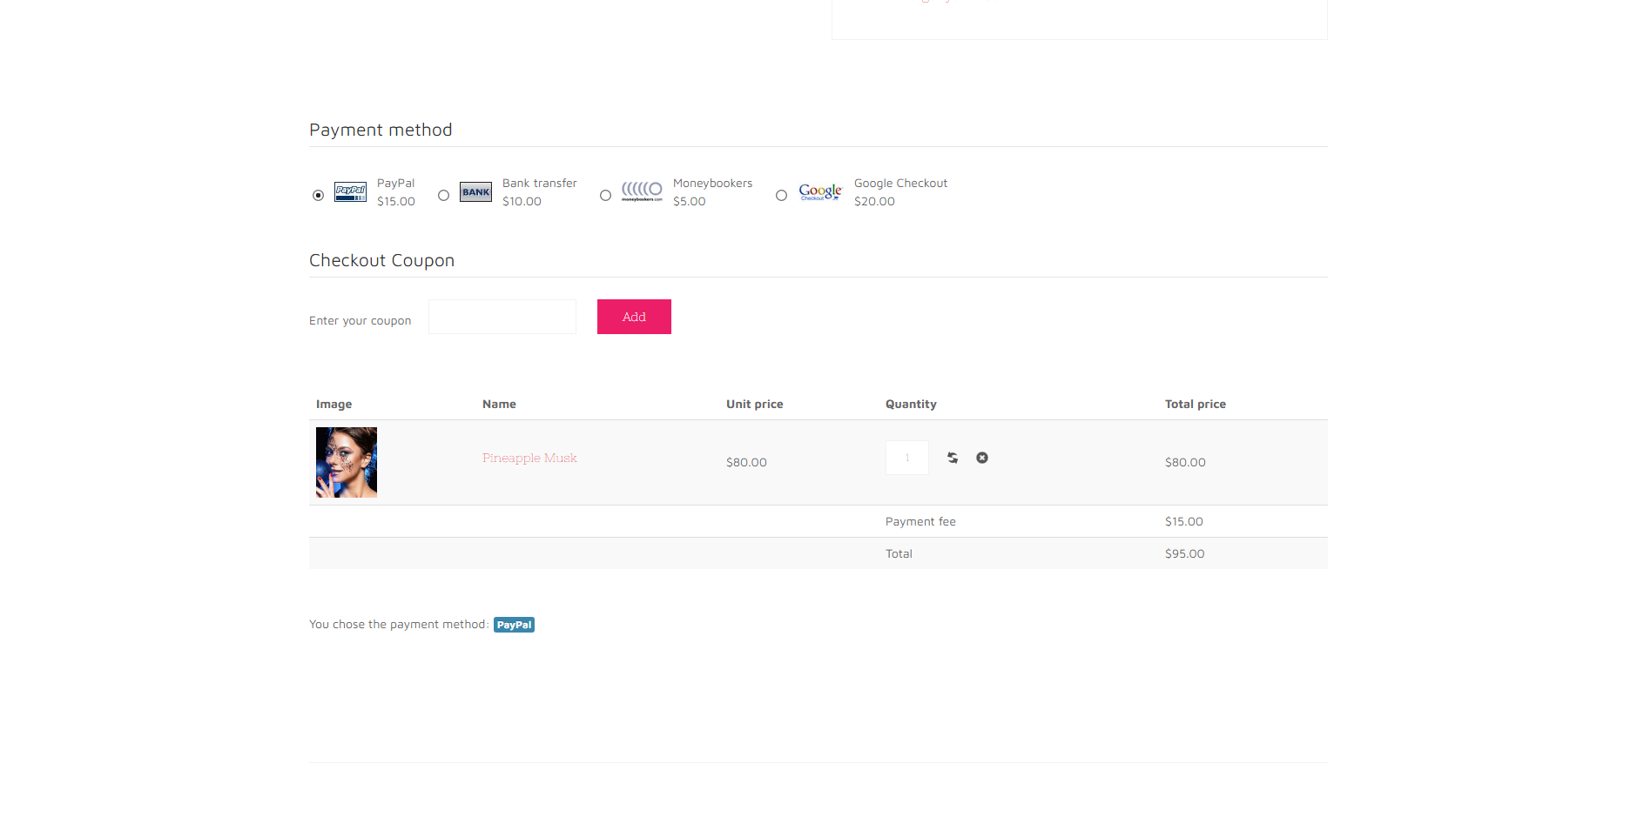
Task: Open the Pineapple Musk product link
Action: (x=529, y=458)
